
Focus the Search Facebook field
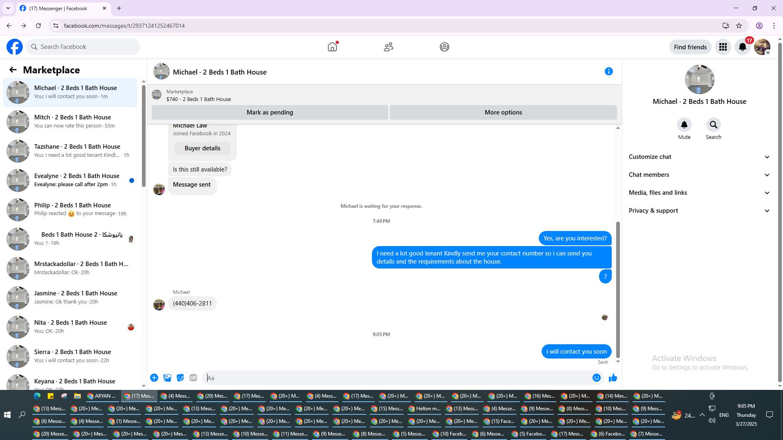(x=83, y=47)
